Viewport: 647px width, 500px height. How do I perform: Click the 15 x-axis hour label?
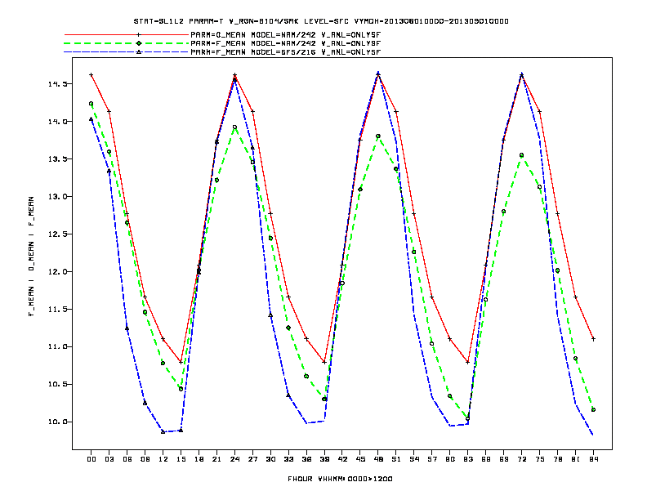(181, 459)
